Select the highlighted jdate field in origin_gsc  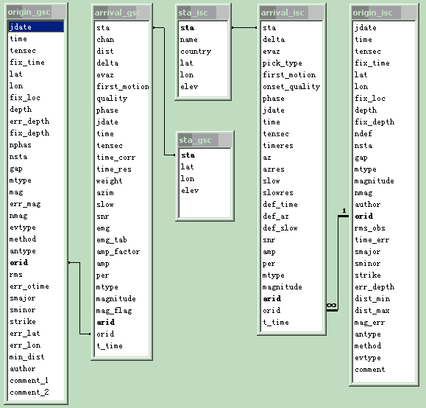pyautogui.click(x=36, y=27)
